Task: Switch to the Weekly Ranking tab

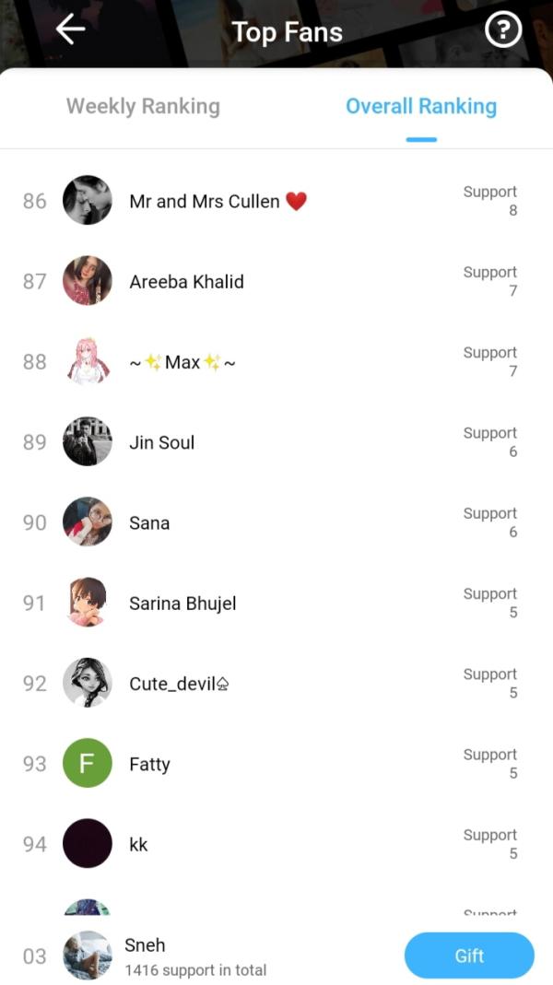Action: pyautogui.click(x=143, y=107)
